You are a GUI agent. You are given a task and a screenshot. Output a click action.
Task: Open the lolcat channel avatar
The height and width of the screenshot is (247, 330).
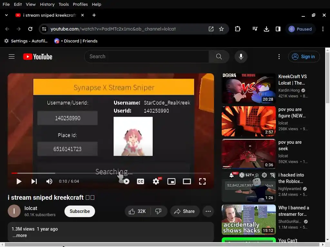pos(14,211)
